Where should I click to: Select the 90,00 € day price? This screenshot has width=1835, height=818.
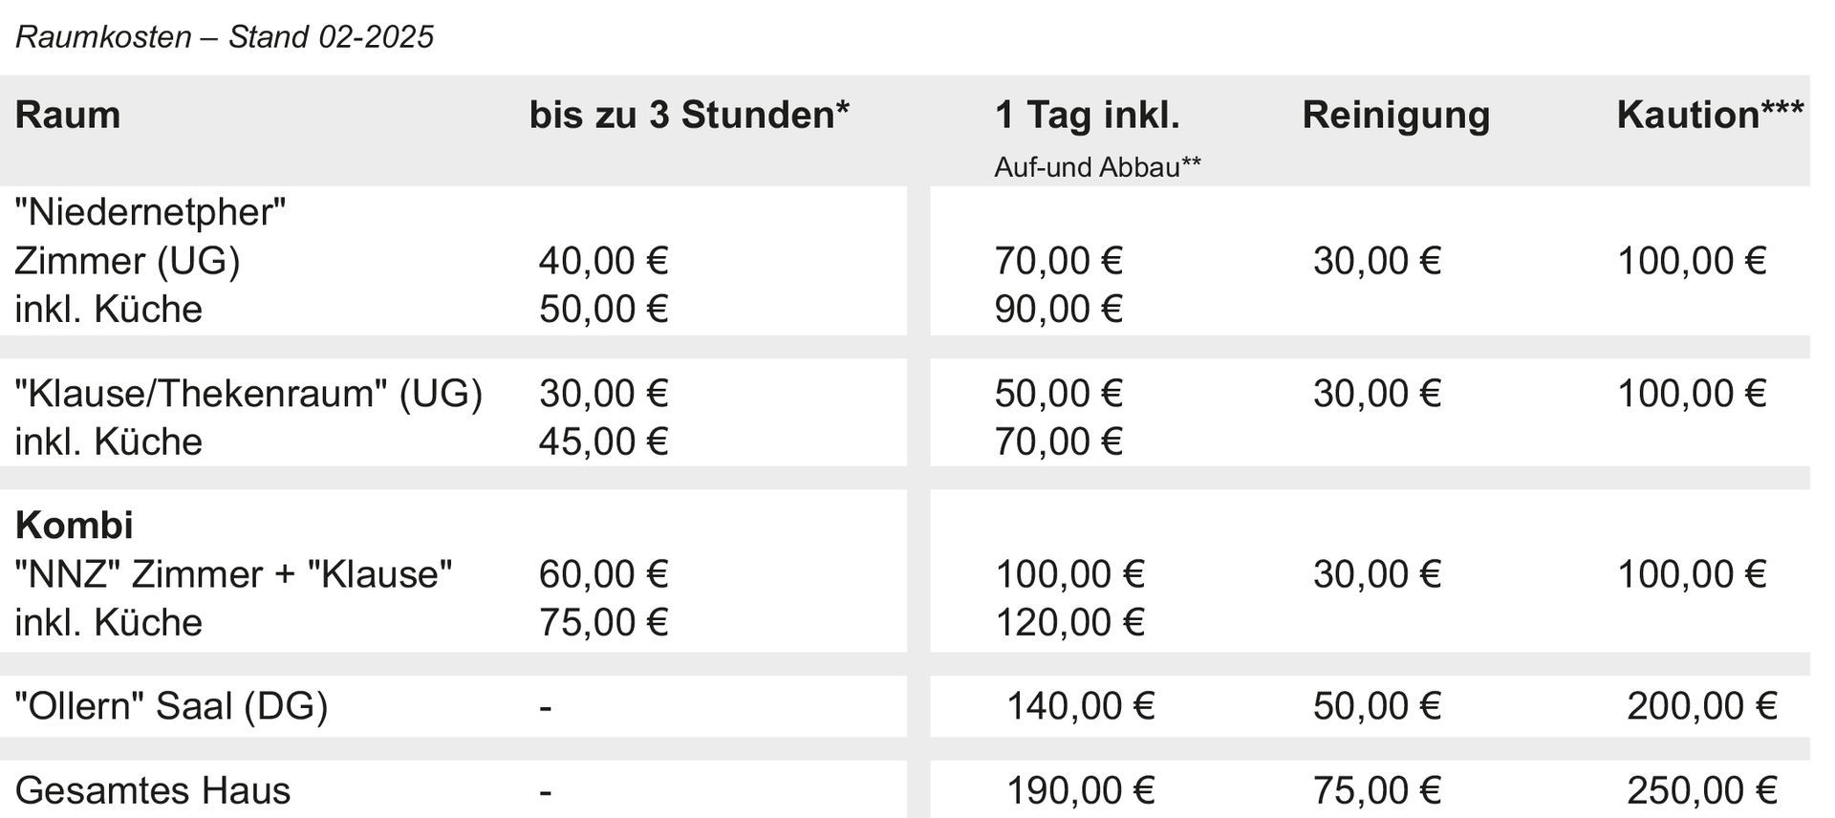pos(1058,310)
